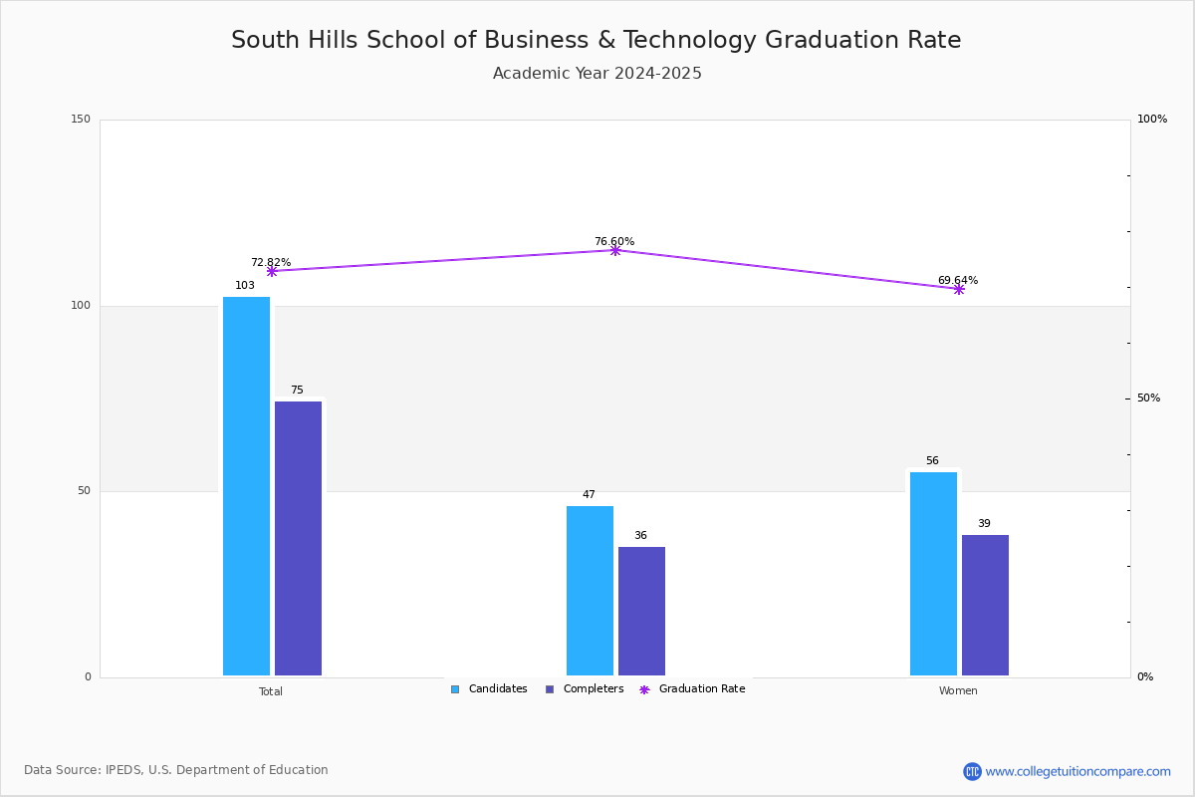Toggle the Candidates series legend label
Image resolution: width=1195 pixels, height=797 pixels.
(498, 689)
